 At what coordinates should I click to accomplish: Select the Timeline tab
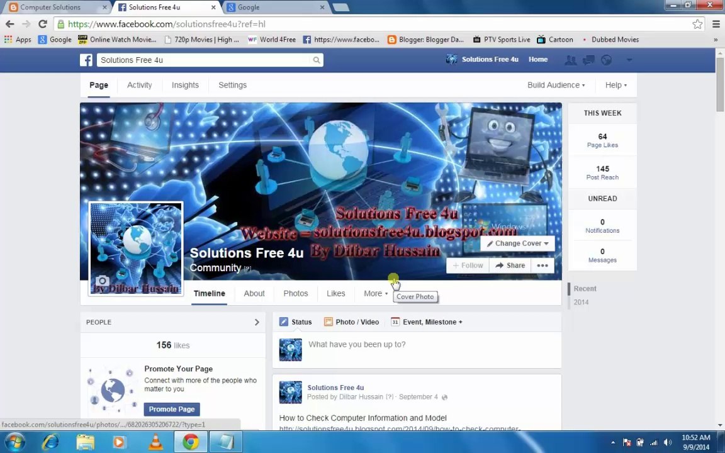(x=210, y=294)
